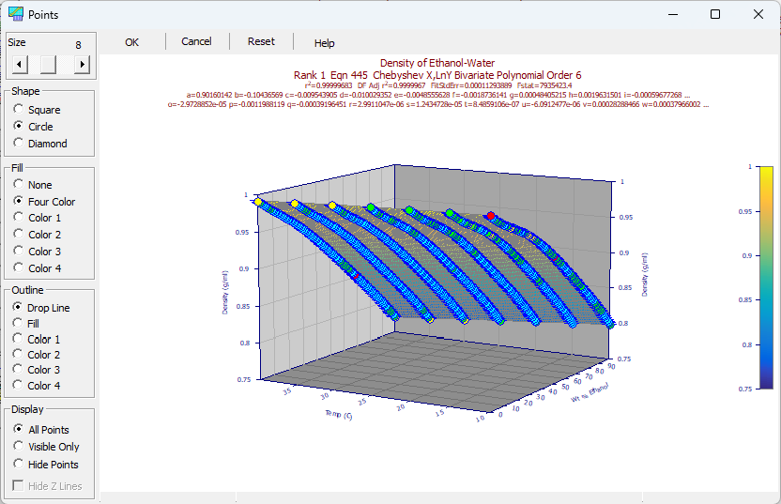Choose Fill Color 3
781x504 pixels.
(38, 252)
